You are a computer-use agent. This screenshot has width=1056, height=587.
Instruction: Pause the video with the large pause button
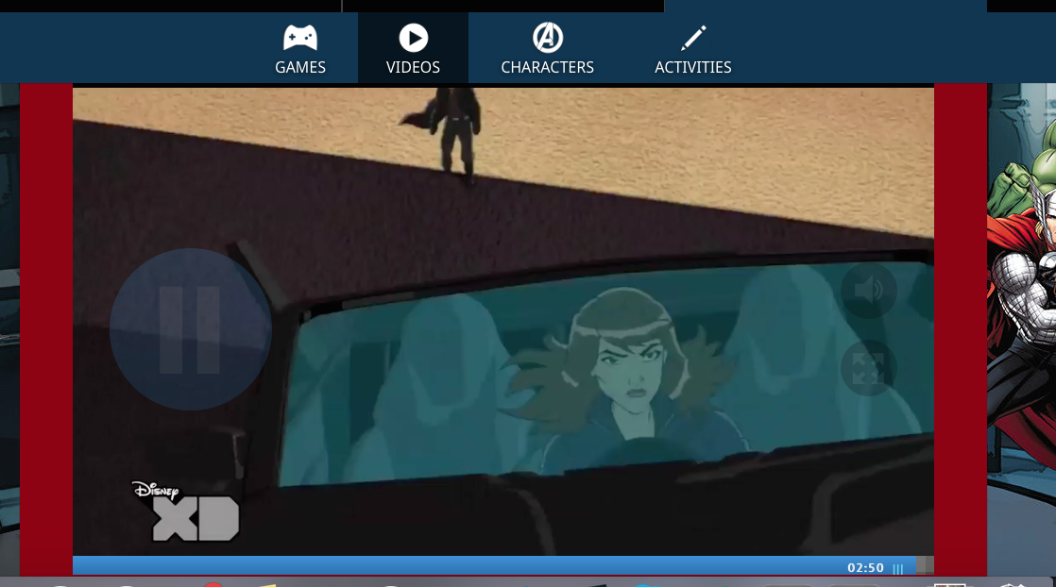pyautogui.click(x=191, y=329)
